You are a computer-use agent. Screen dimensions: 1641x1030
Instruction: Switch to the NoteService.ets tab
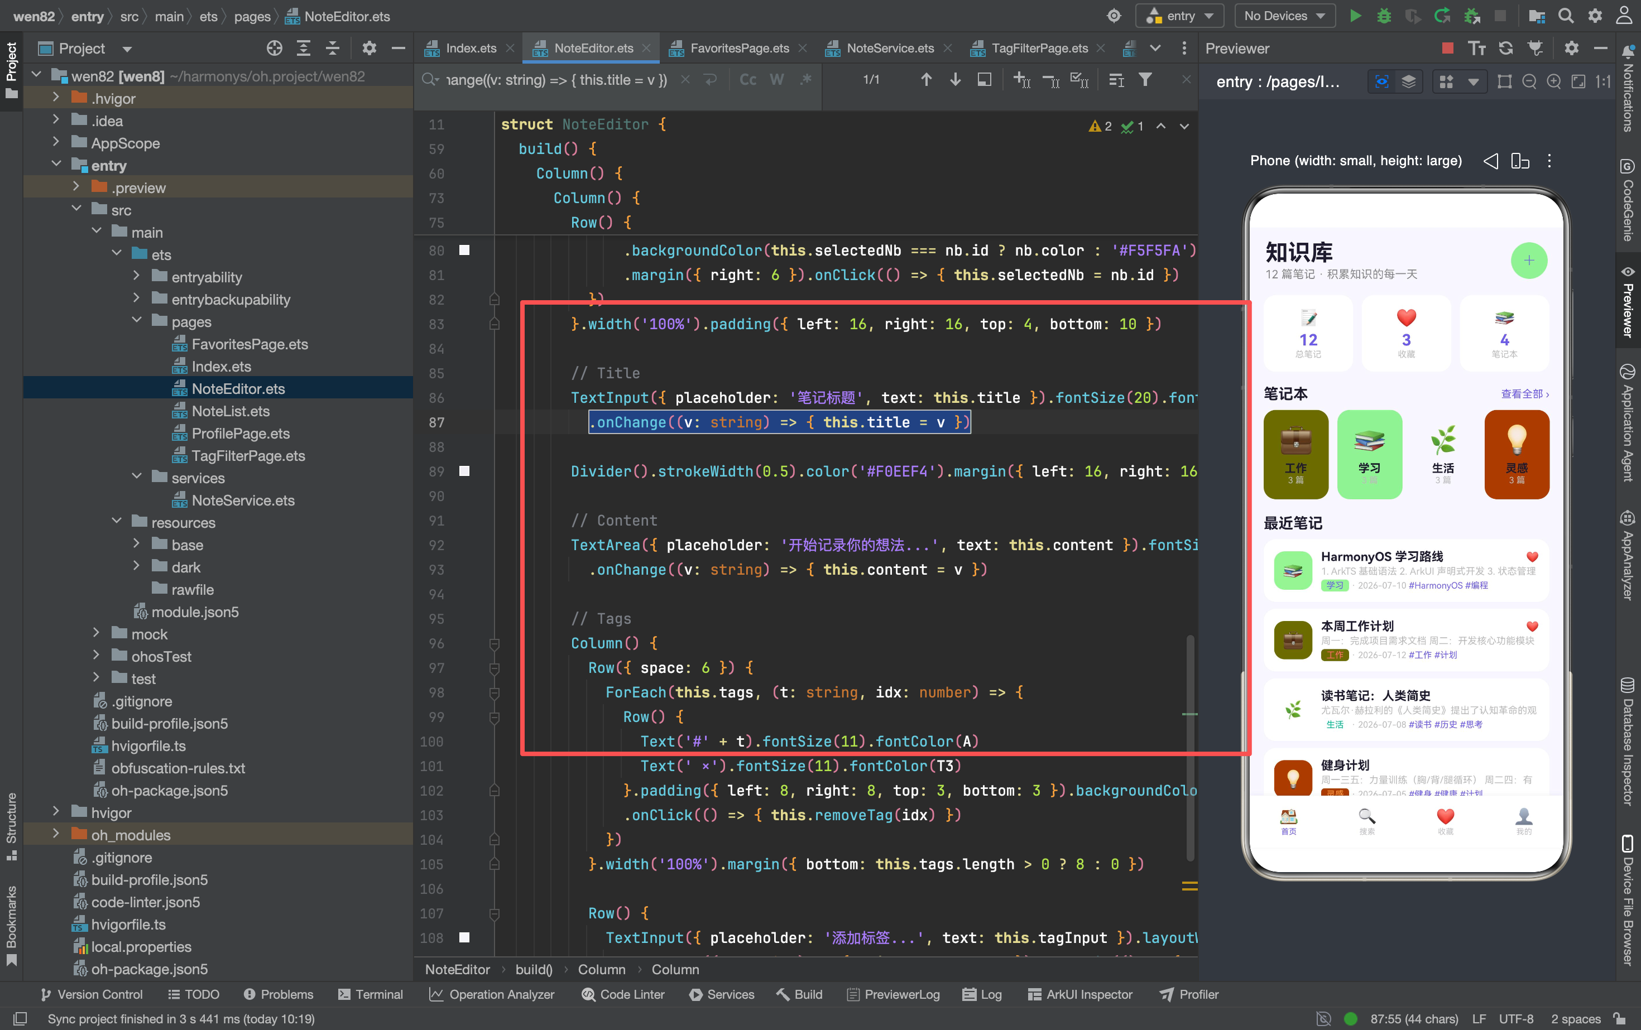tap(889, 49)
